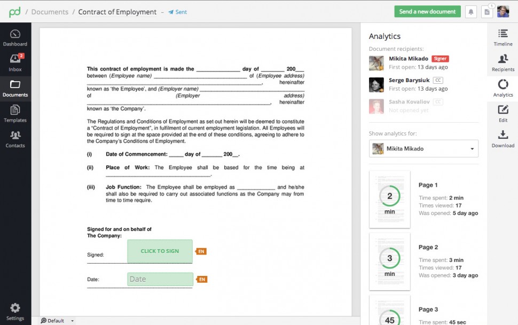Click the document queue icon in header

click(487, 12)
